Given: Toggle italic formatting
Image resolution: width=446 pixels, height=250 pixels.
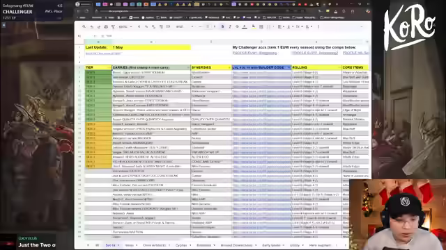Looking at the screenshot, I should [x=230, y=26].
